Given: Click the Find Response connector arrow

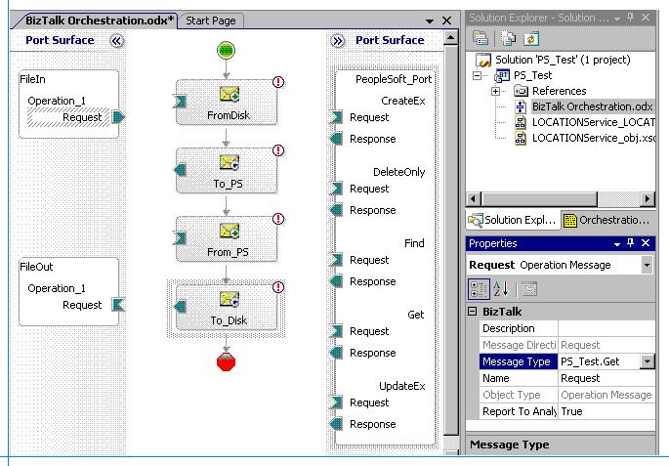Looking at the screenshot, I should click(337, 280).
